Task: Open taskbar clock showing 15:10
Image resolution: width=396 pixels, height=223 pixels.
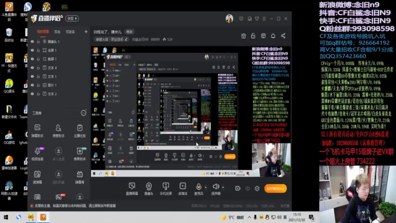Action: click(x=297, y=217)
